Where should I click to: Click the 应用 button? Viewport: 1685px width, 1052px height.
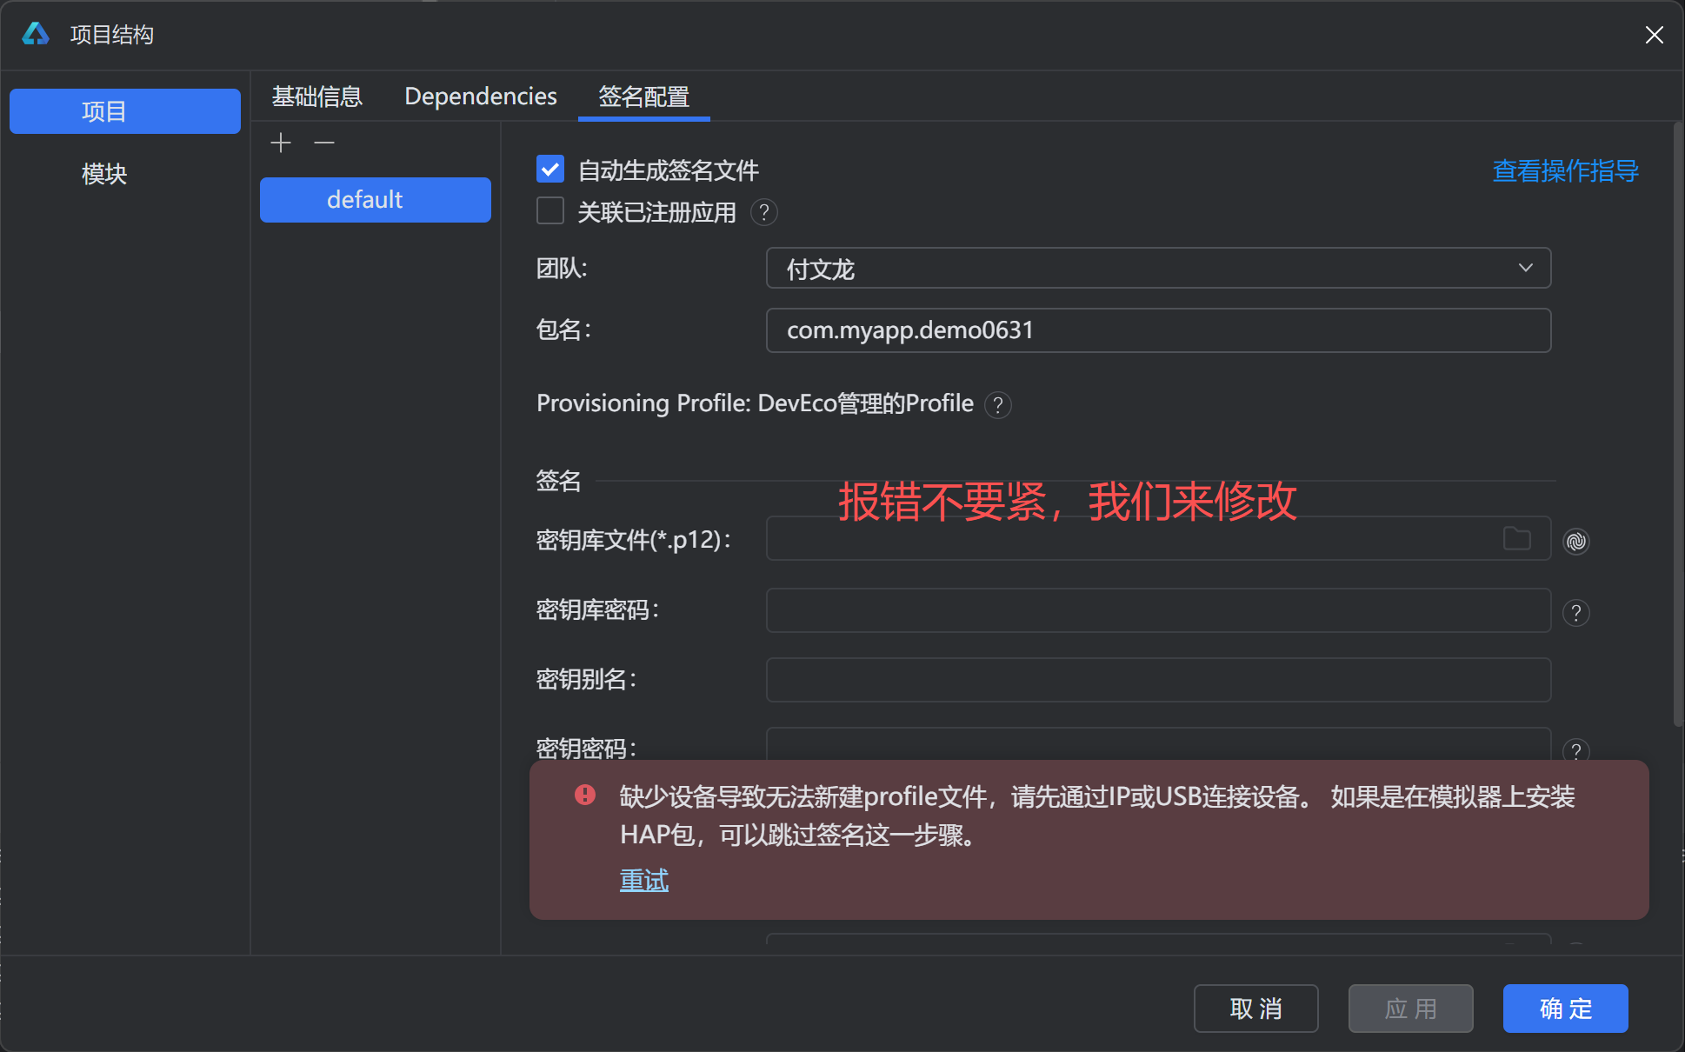(x=1410, y=1009)
